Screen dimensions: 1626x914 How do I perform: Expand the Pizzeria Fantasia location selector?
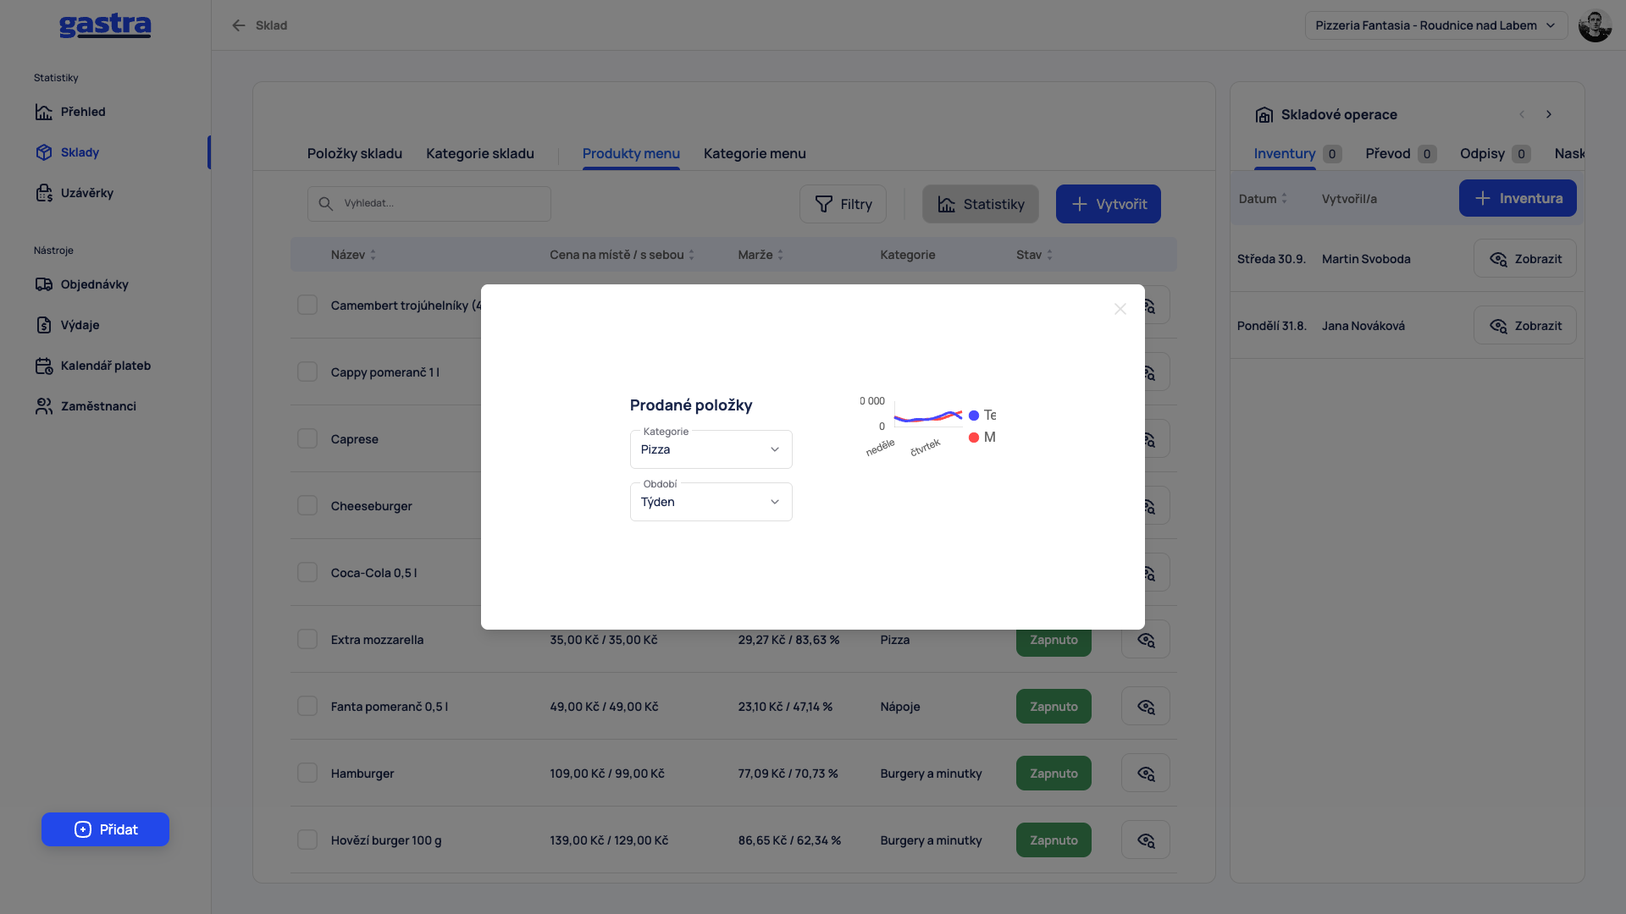(x=1435, y=25)
